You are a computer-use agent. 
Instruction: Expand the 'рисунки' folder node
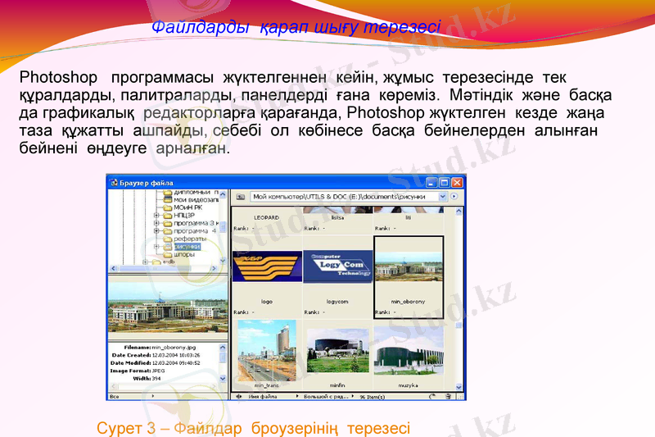tap(156, 247)
